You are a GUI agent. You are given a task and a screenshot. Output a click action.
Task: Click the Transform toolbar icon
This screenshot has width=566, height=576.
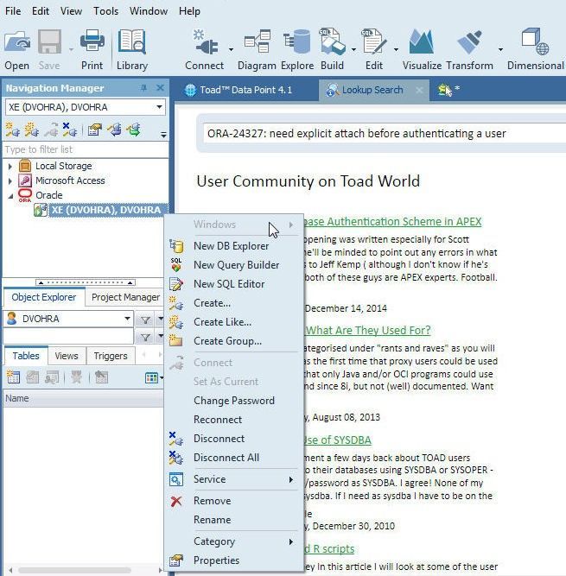click(469, 41)
